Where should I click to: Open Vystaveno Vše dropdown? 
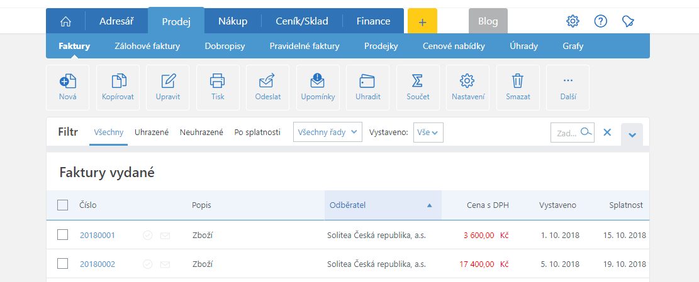pos(428,132)
